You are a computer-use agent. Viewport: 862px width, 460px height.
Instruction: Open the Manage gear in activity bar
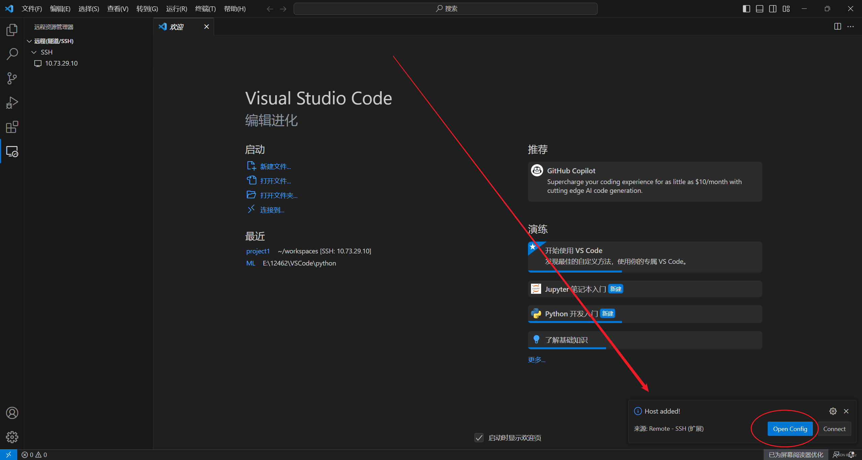pos(12,437)
